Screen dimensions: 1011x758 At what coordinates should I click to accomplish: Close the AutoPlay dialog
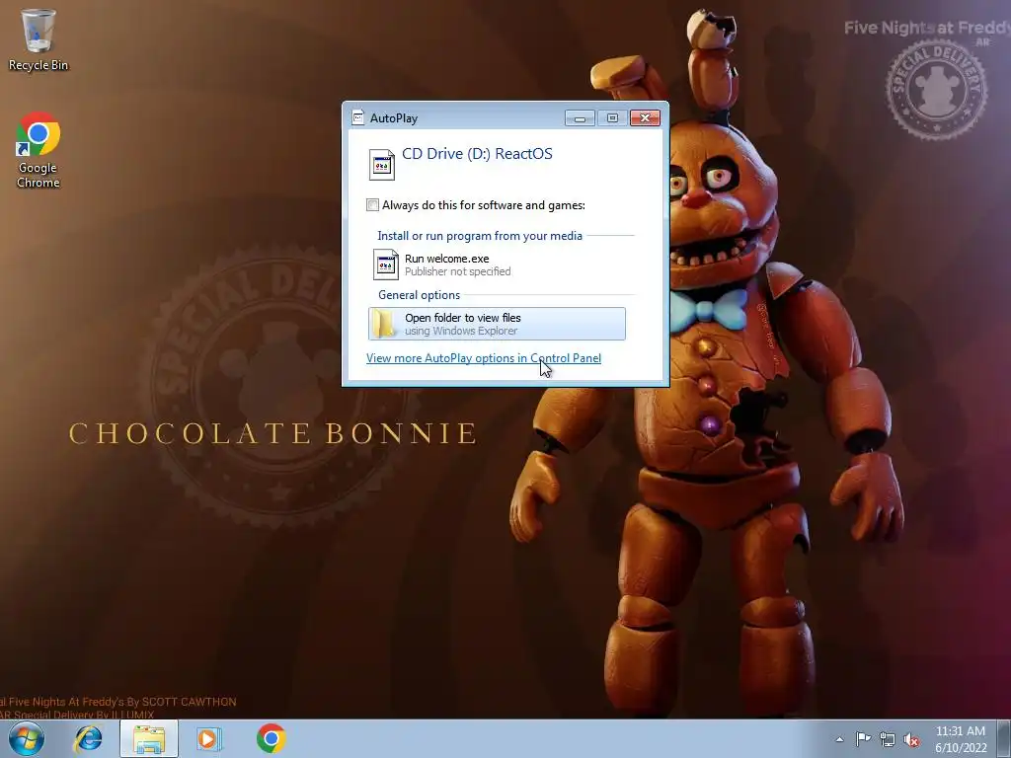645,118
